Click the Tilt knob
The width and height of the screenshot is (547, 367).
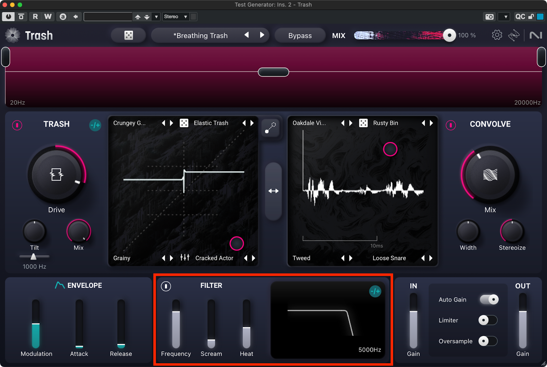click(x=34, y=231)
